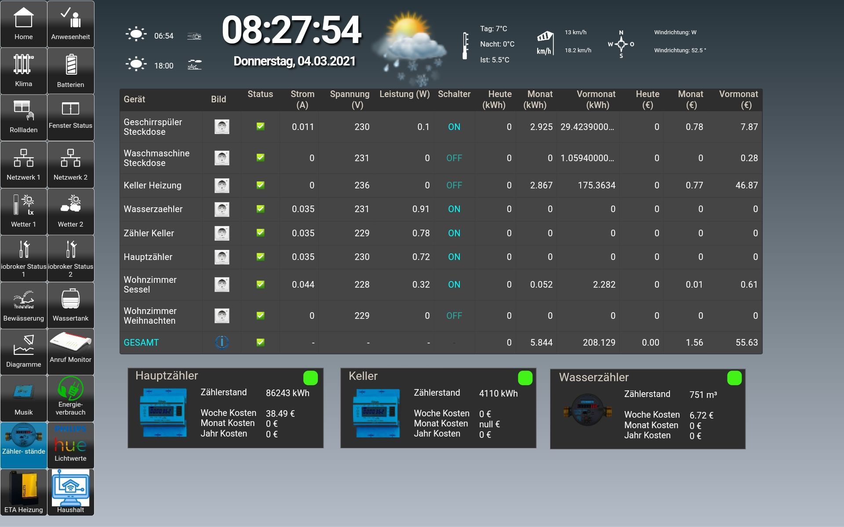844x527 pixels.
Task: Select the Zähler-stände tile
Action: click(x=24, y=445)
